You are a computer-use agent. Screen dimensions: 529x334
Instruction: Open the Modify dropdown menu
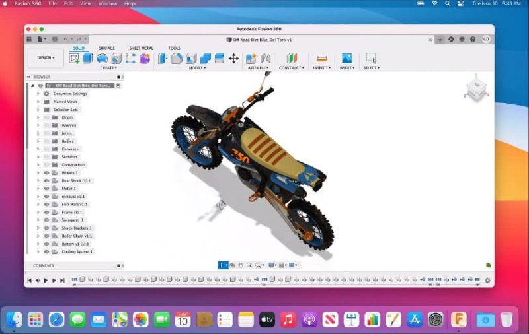(197, 68)
